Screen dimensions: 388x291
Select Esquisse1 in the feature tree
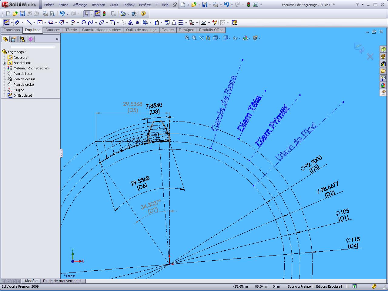coord(25,95)
